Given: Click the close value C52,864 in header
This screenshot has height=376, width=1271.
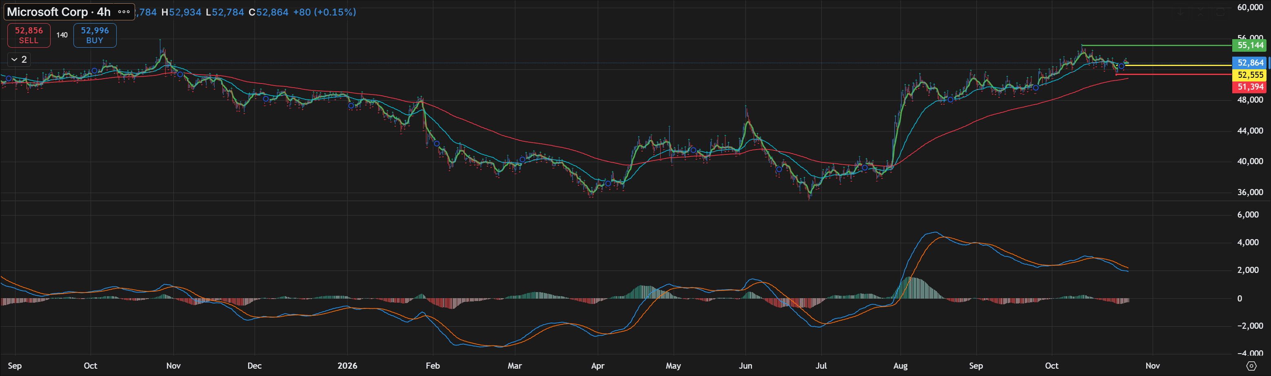Looking at the screenshot, I should click(268, 12).
